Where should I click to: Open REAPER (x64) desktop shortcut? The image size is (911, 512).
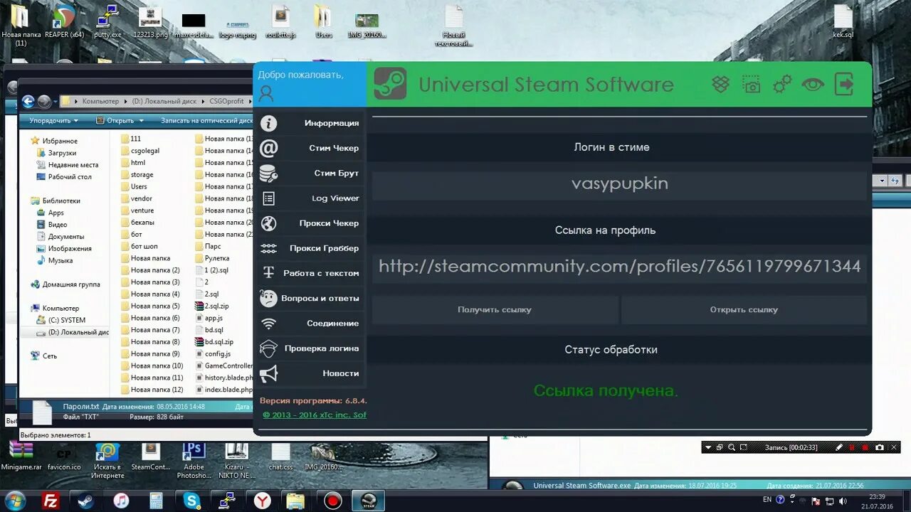click(64, 21)
